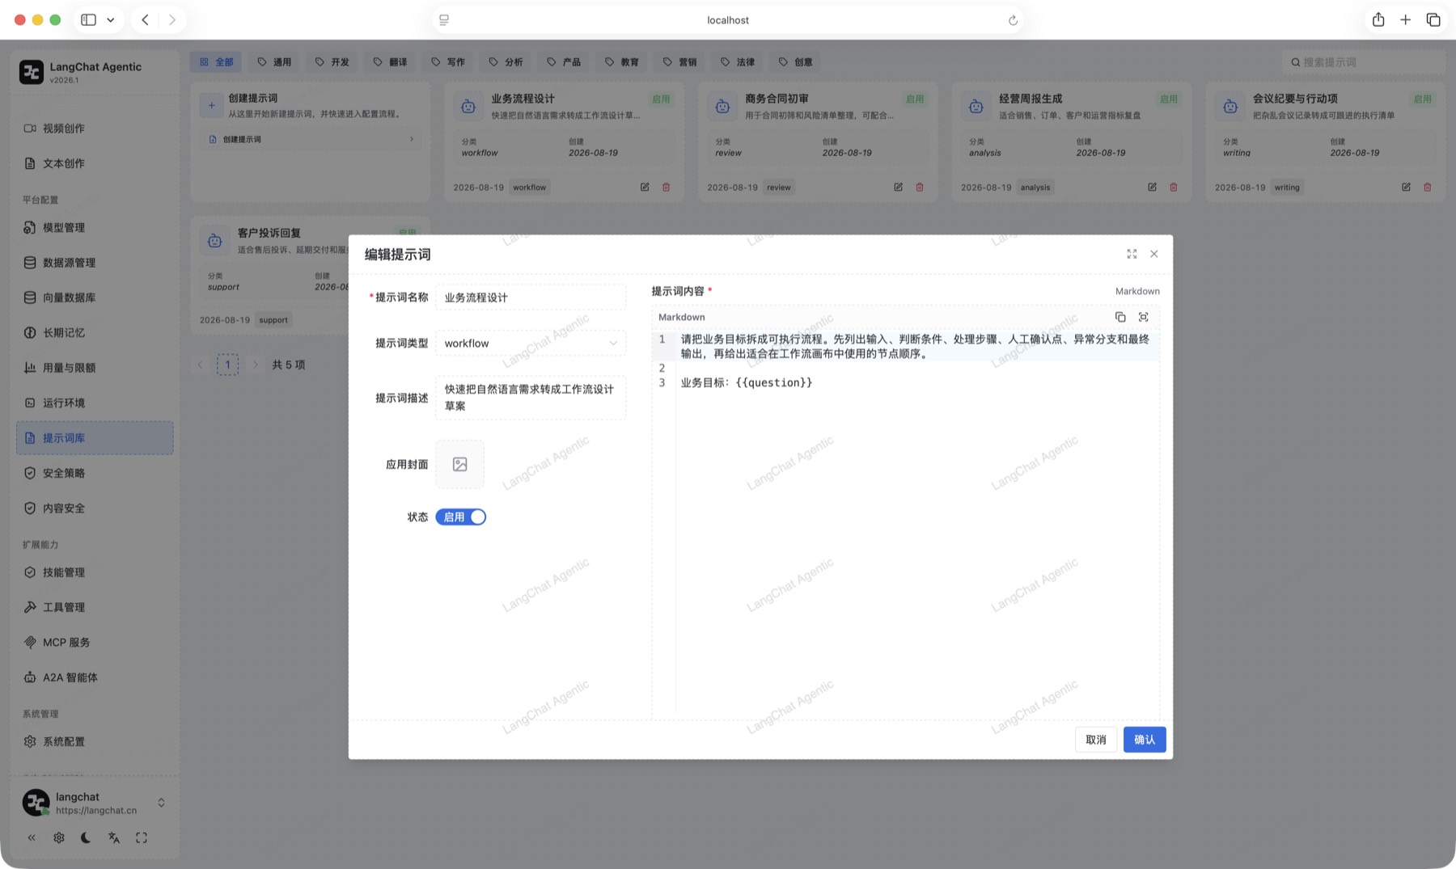Image resolution: width=1456 pixels, height=869 pixels.
Task: Switch to the 开发 category tab
Action: (332, 61)
